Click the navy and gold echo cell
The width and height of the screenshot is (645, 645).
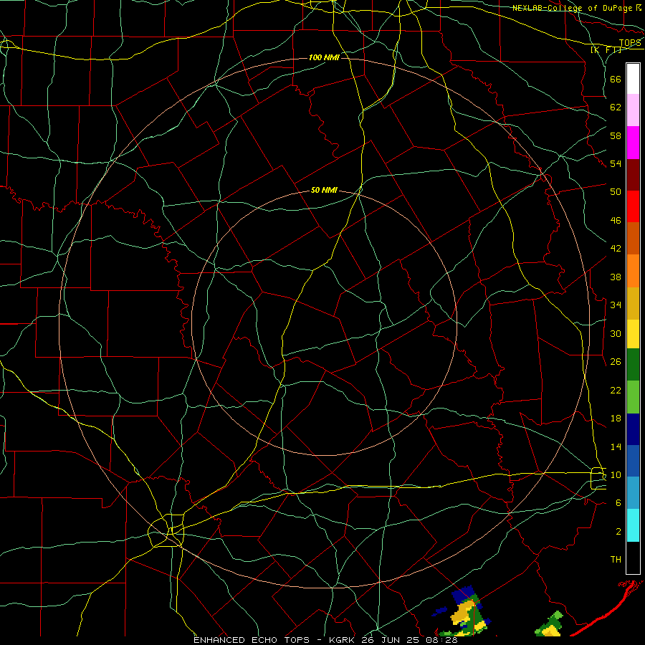(x=465, y=612)
